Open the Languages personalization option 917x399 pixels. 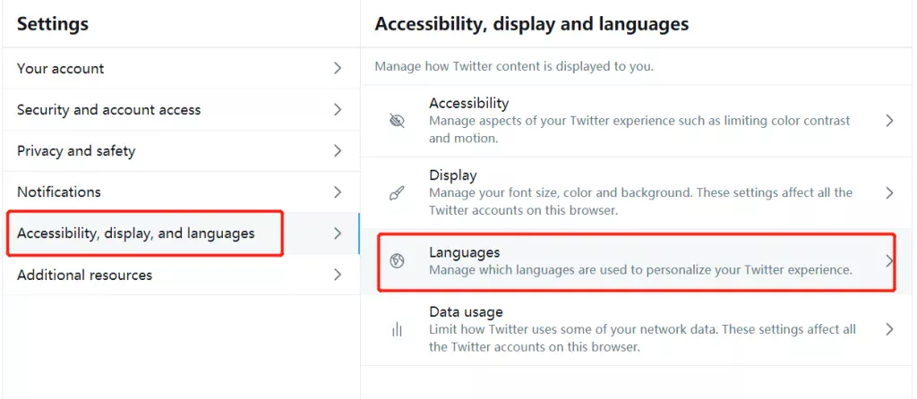[639, 261]
